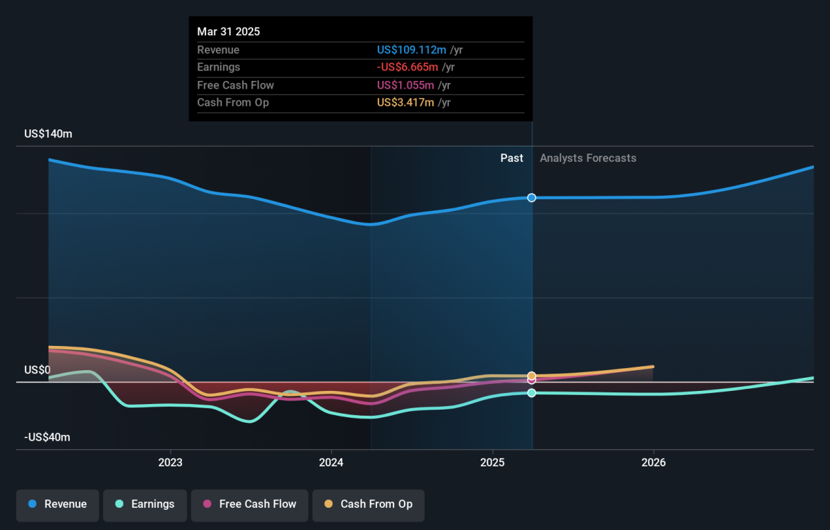
Task: Toggle the Revenue legend series
Action: click(x=58, y=504)
